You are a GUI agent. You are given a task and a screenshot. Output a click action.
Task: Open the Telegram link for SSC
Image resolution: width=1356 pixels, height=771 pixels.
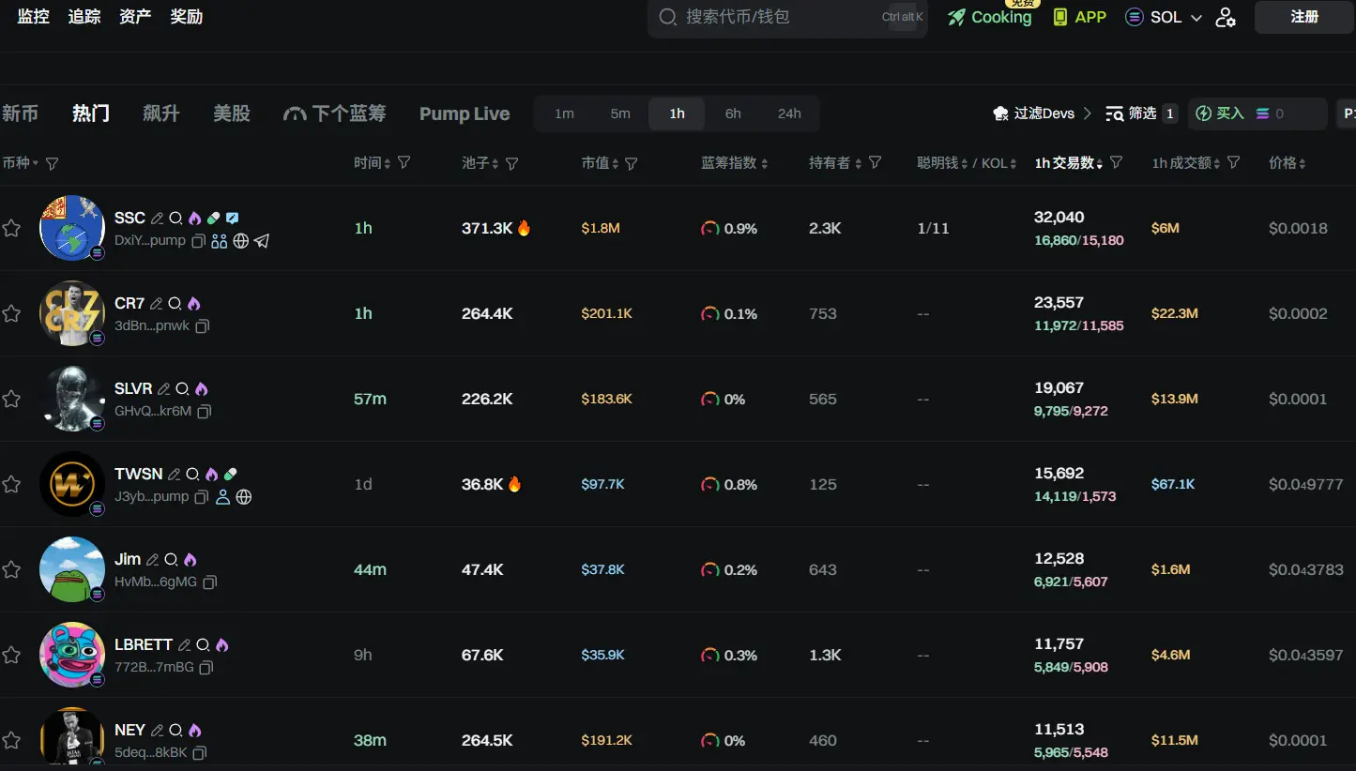tap(262, 241)
